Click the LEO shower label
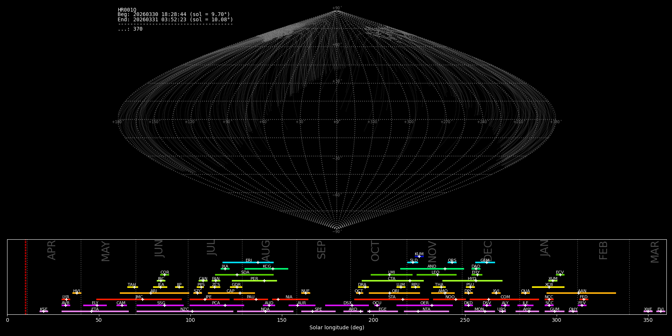This screenshot has height=336, width=672. click(436, 273)
